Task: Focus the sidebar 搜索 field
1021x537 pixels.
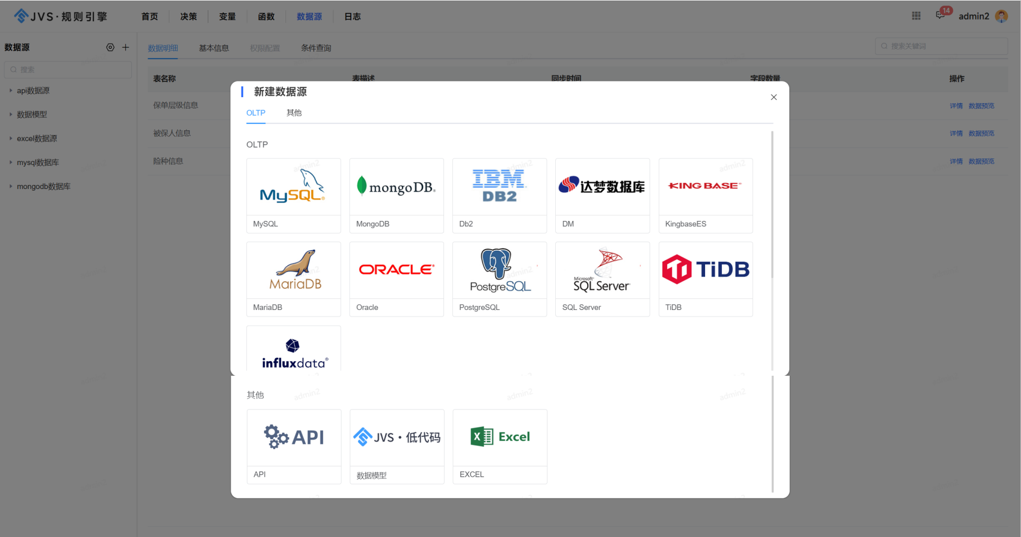Action: click(x=68, y=70)
